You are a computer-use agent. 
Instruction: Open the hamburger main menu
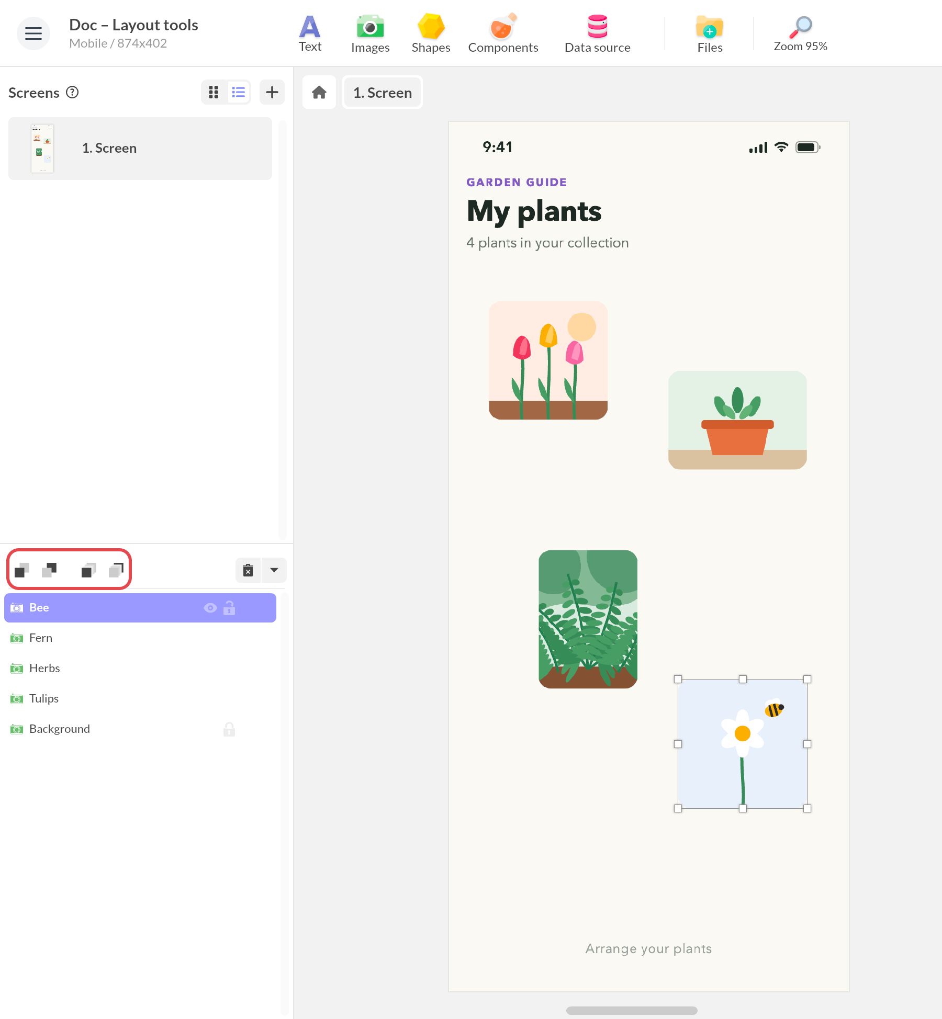click(x=33, y=33)
